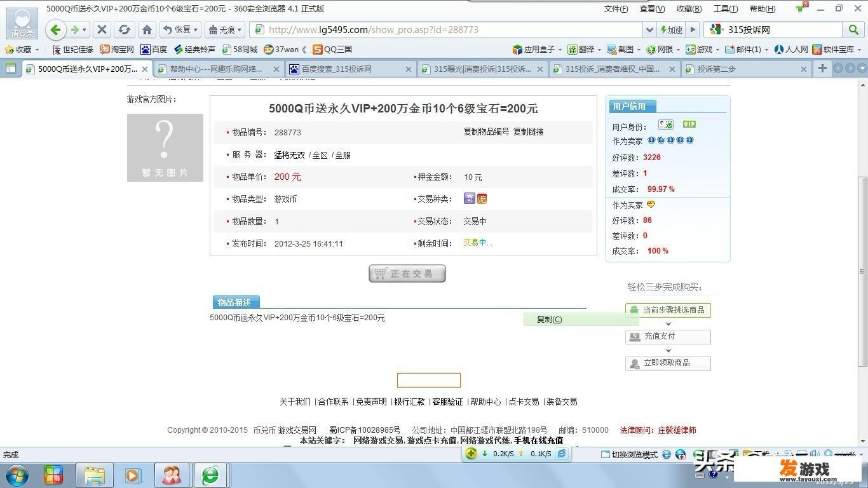
Task: Open the 收藏(B) menu
Action: point(689,8)
